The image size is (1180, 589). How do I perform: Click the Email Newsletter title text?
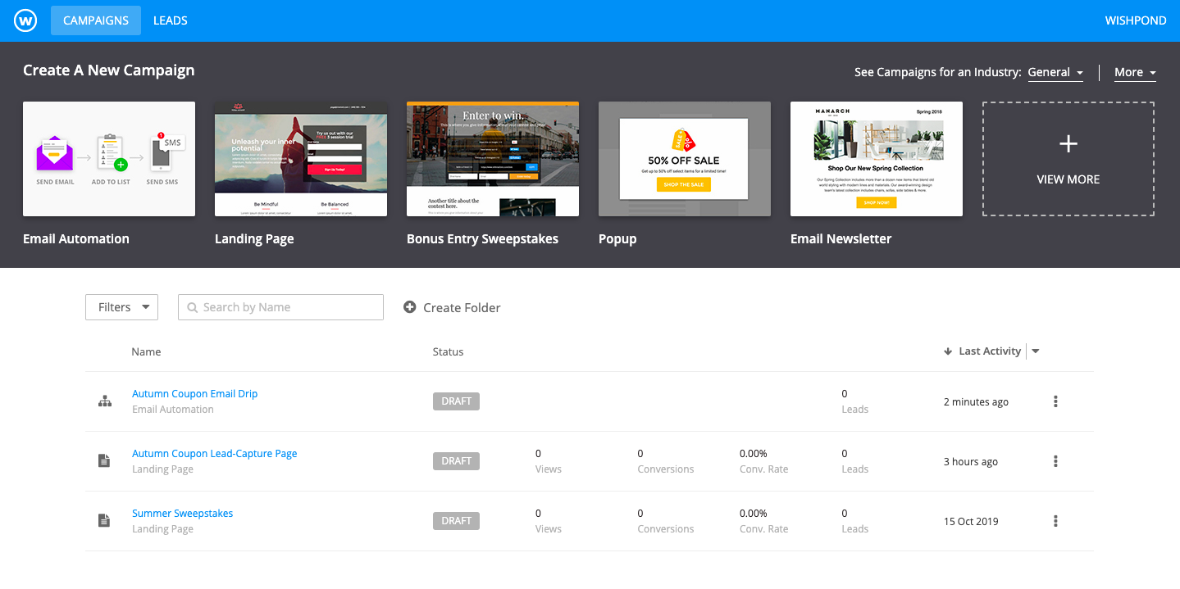click(x=841, y=239)
